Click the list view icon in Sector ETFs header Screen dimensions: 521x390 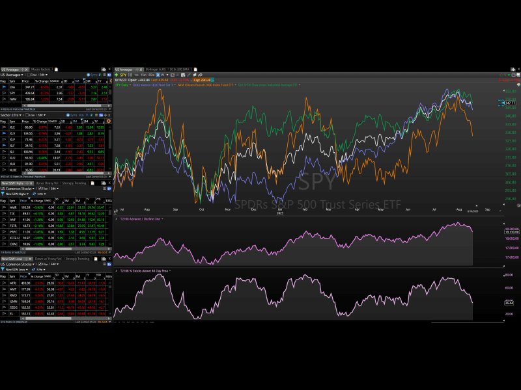pos(96,115)
